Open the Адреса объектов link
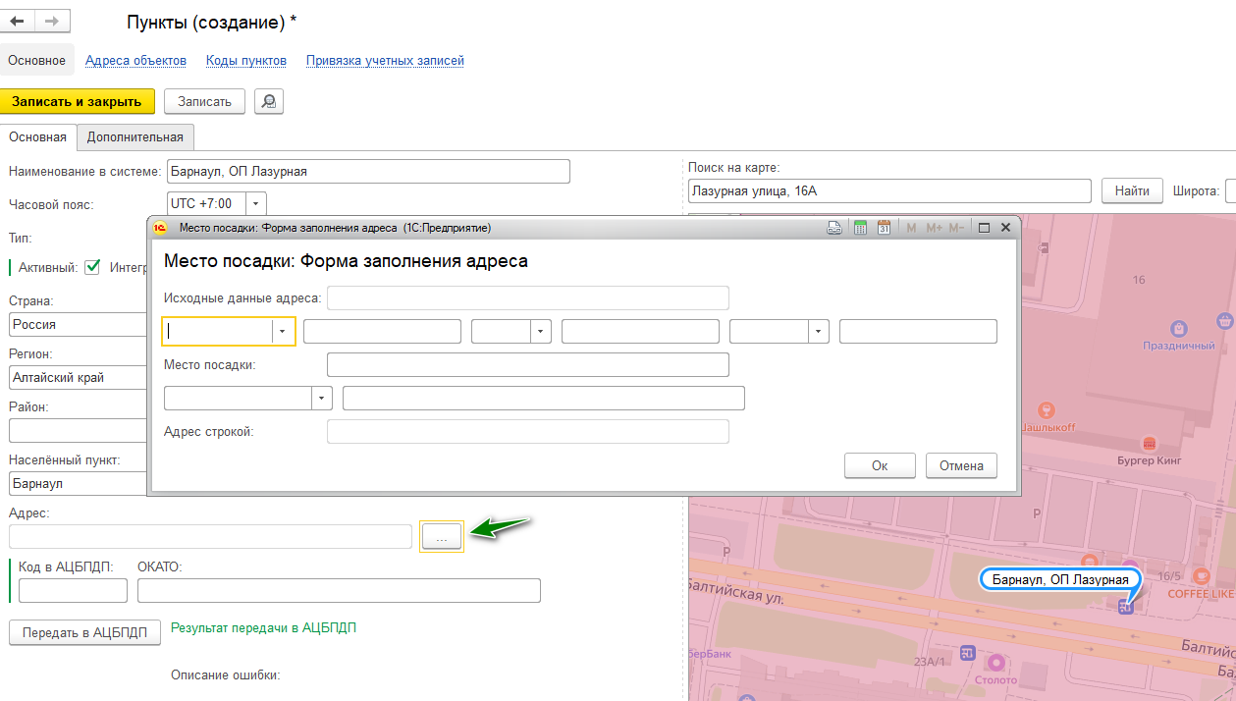This screenshot has height=701, width=1236. coord(135,60)
